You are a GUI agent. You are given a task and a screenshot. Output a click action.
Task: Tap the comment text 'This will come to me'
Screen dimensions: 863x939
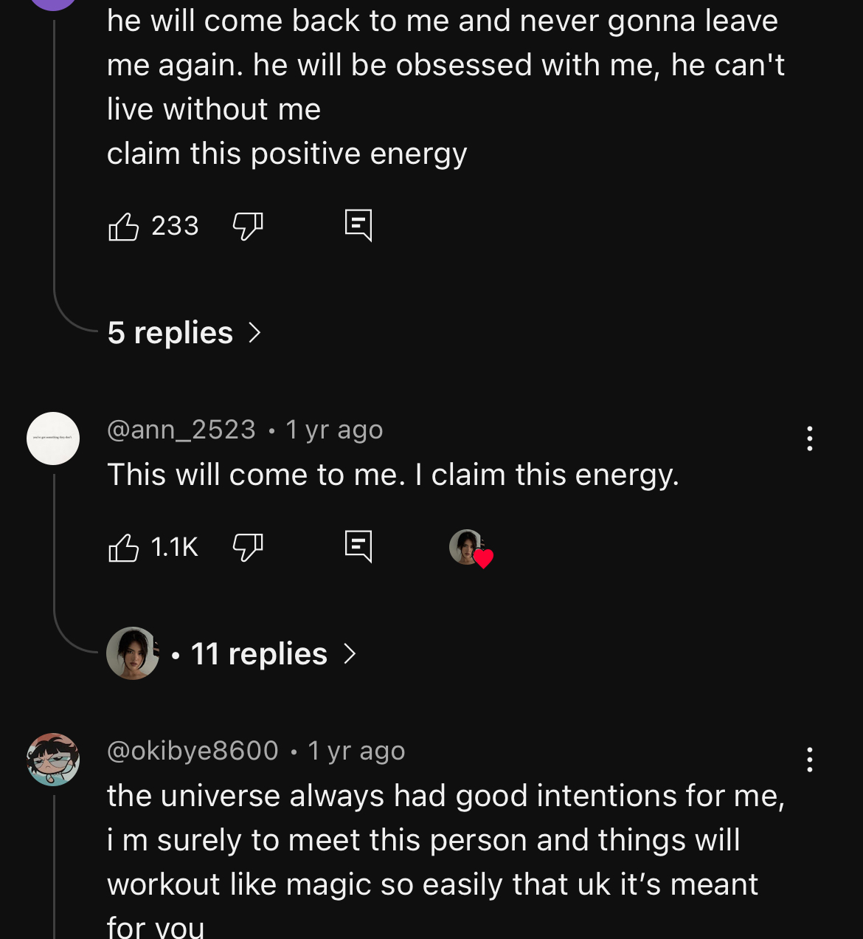tap(256, 475)
